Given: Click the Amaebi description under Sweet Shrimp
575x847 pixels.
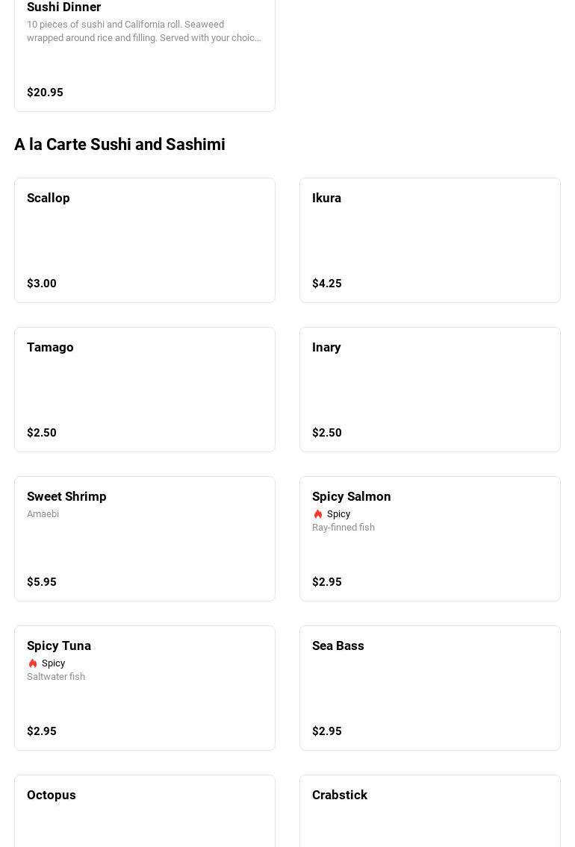Looking at the screenshot, I should pos(43,514).
